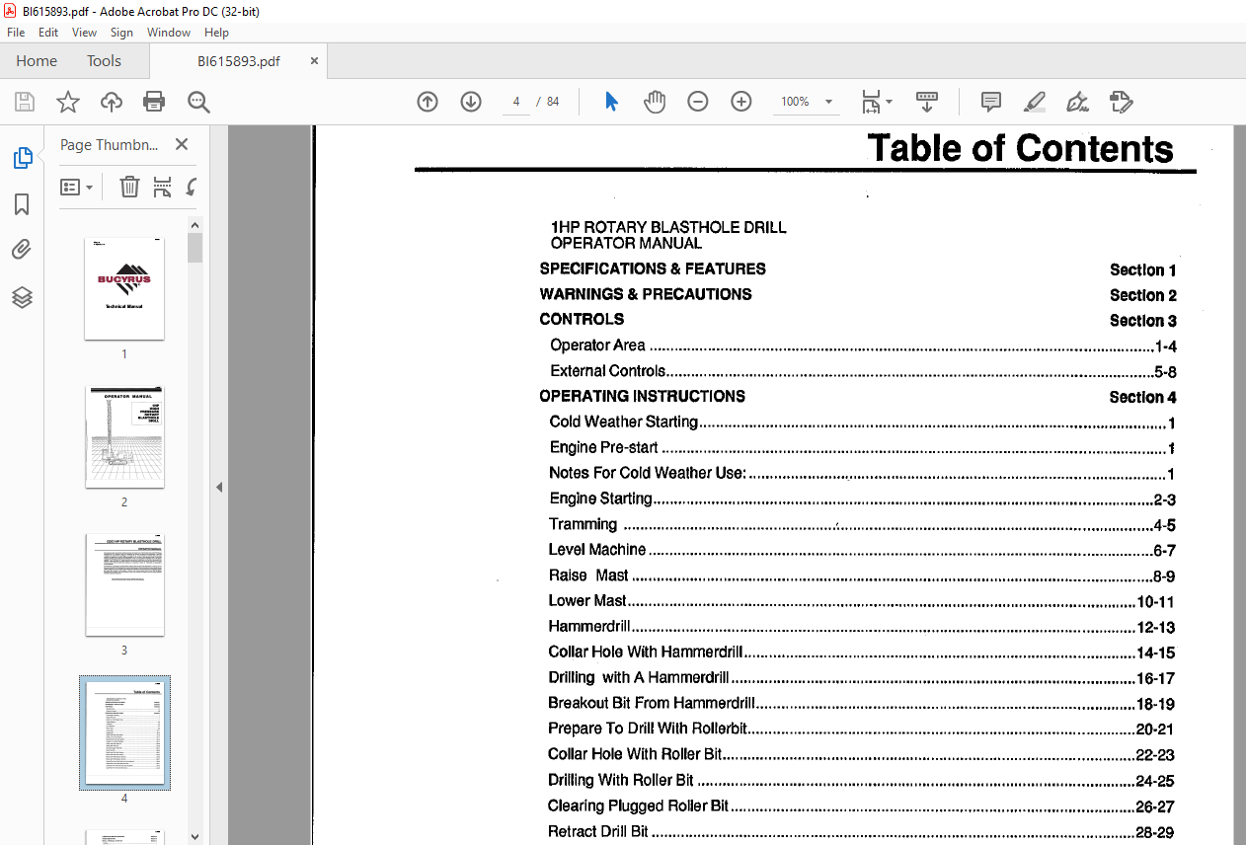Image resolution: width=1246 pixels, height=845 pixels.
Task: Open the Attachments paperclip panel
Action: [x=22, y=250]
